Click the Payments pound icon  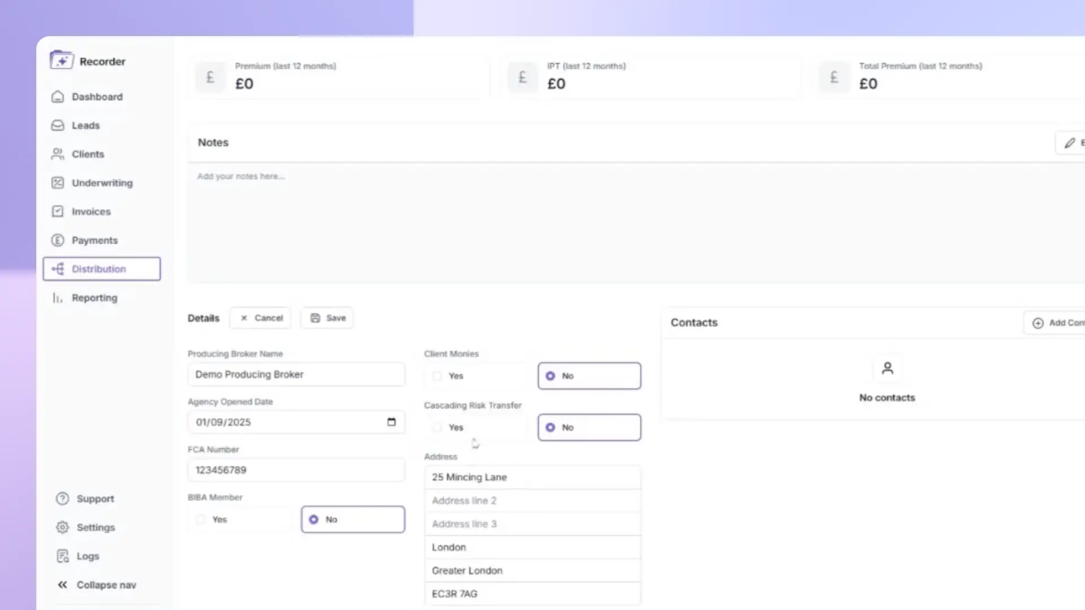click(x=58, y=240)
